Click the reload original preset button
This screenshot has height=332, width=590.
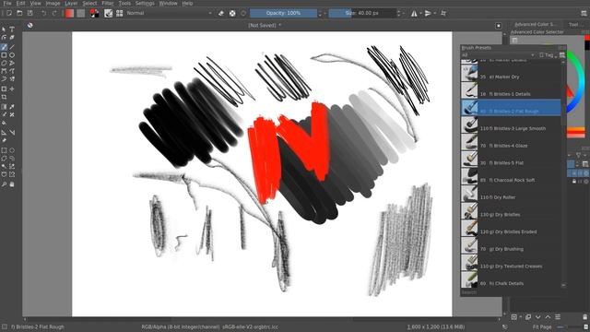(243, 13)
